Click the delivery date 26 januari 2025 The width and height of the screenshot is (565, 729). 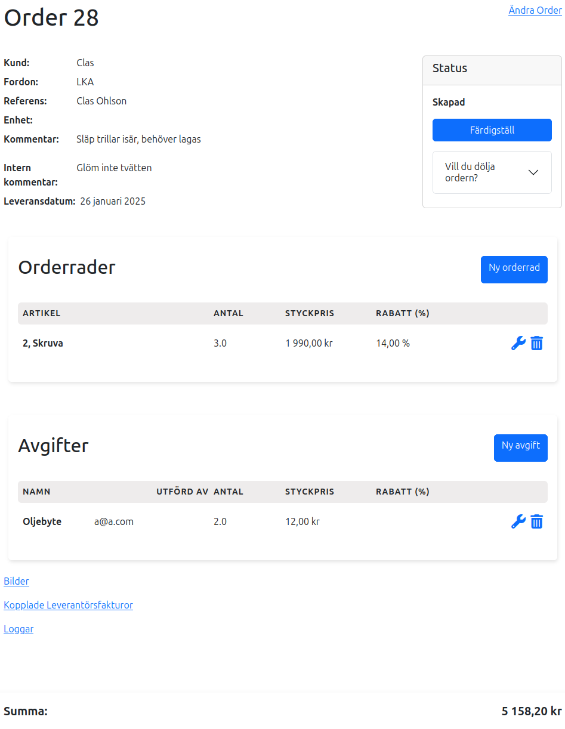click(113, 201)
